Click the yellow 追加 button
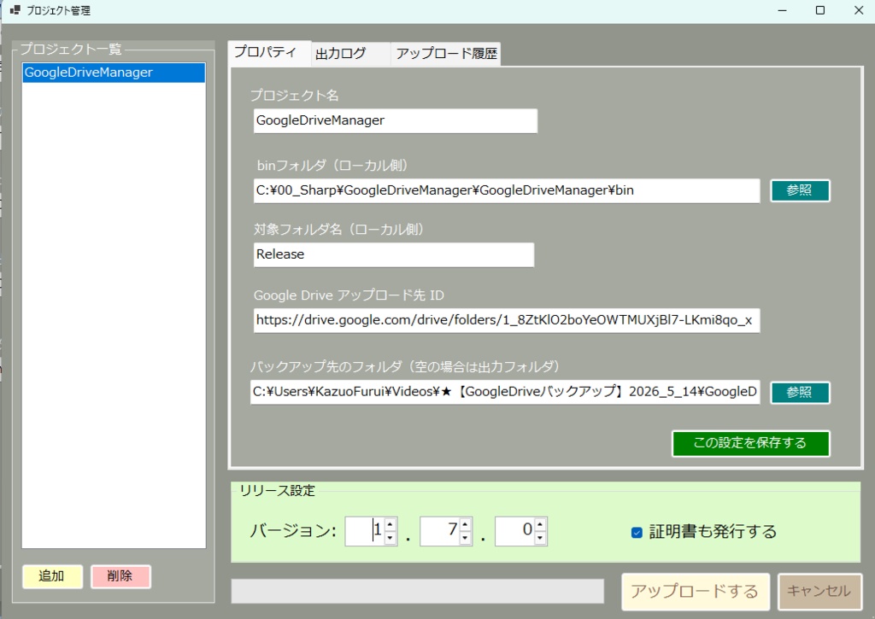The width and height of the screenshot is (875, 619). 52,576
